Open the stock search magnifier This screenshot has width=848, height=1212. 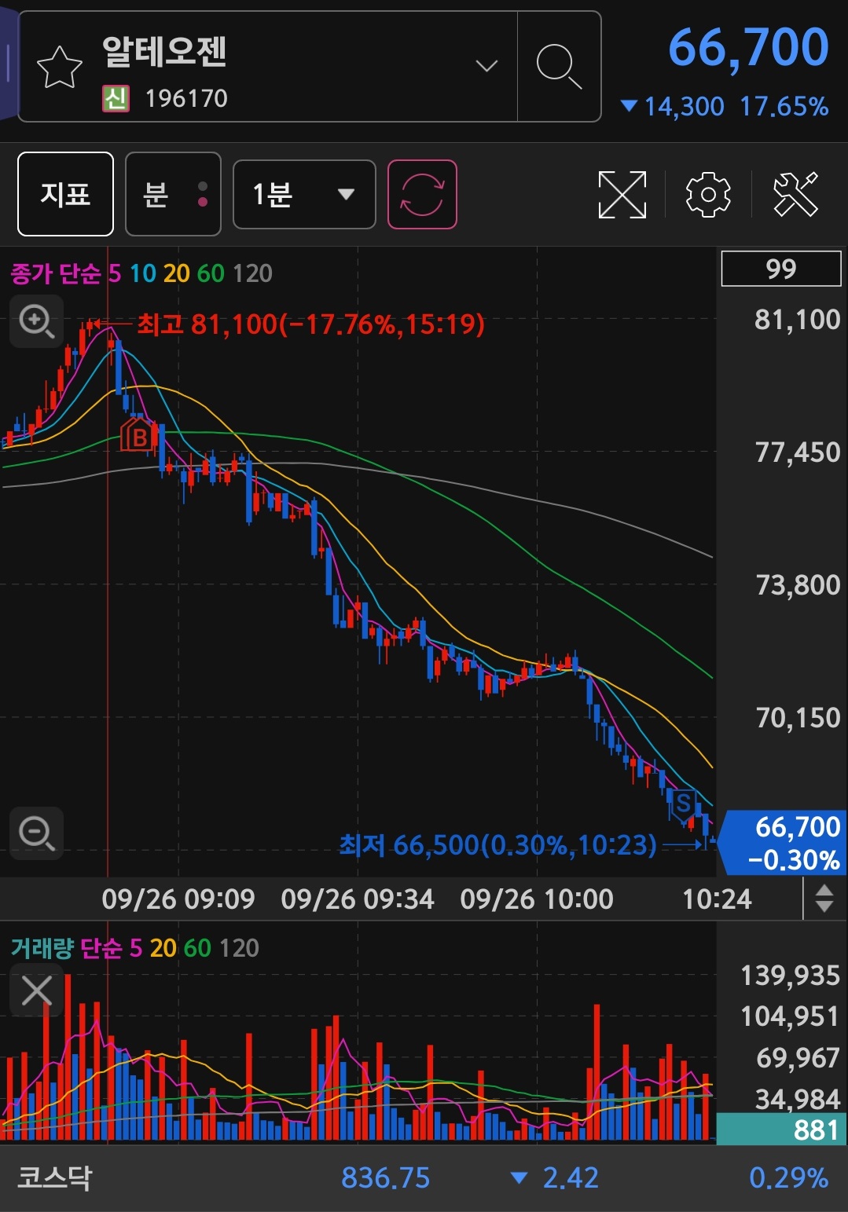(559, 67)
